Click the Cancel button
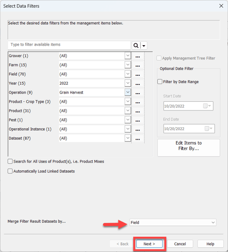 point(180,244)
